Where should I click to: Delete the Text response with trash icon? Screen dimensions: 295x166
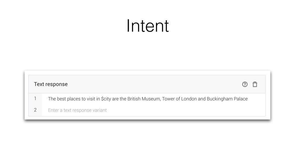[x=255, y=84]
